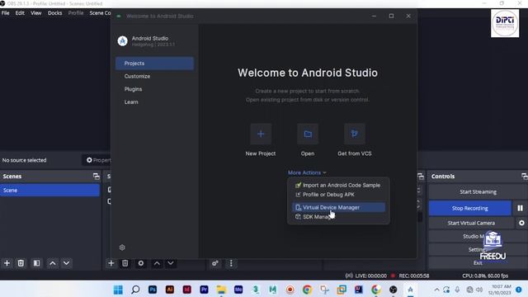Viewport: 528px width, 297px height.
Task: Open virtual camera settings gear in Controls
Action: point(521,223)
